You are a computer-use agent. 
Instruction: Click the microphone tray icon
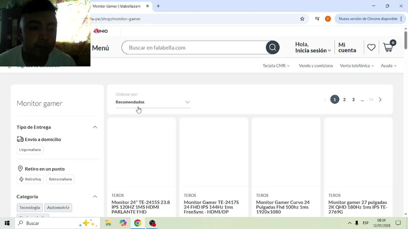pos(357,223)
